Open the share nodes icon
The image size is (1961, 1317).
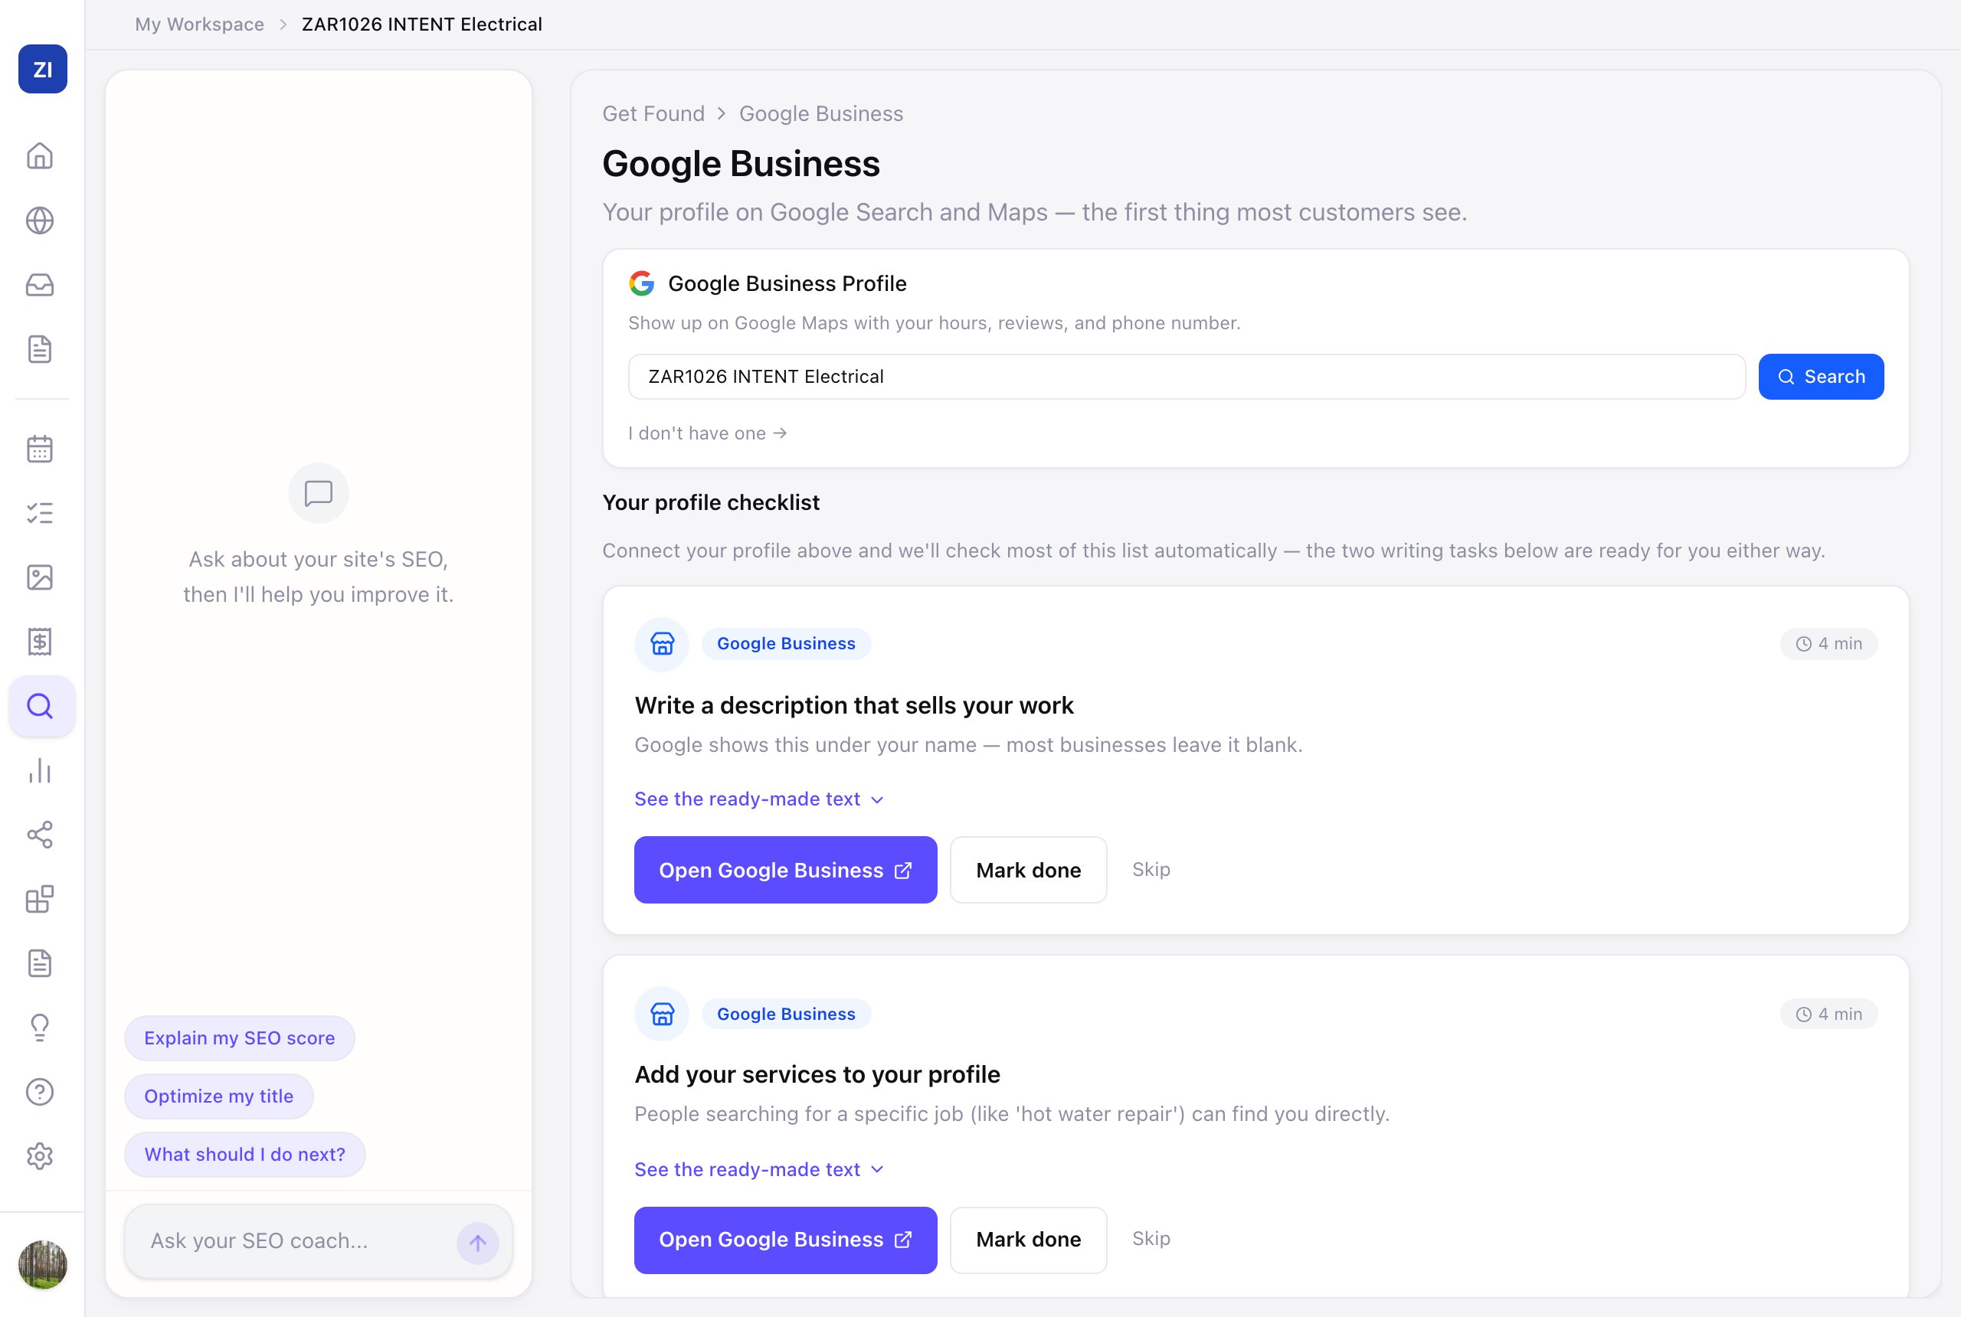click(40, 835)
